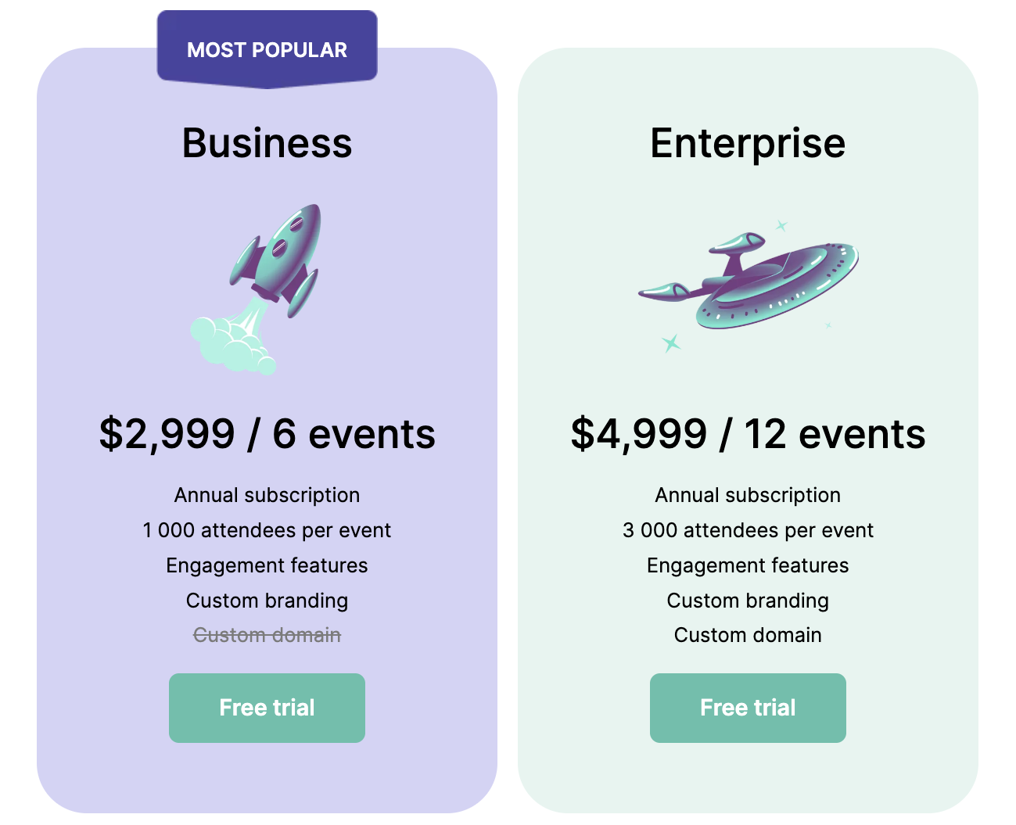Image resolution: width=1016 pixels, height=825 pixels.
Task: Click the strikethrough Custom domain feature
Action: [x=267, y=635]
